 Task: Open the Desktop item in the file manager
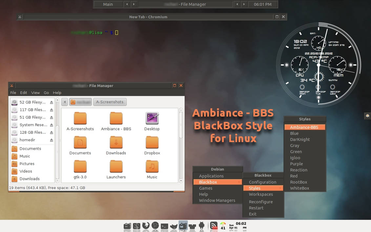click(x=152, y=121)
